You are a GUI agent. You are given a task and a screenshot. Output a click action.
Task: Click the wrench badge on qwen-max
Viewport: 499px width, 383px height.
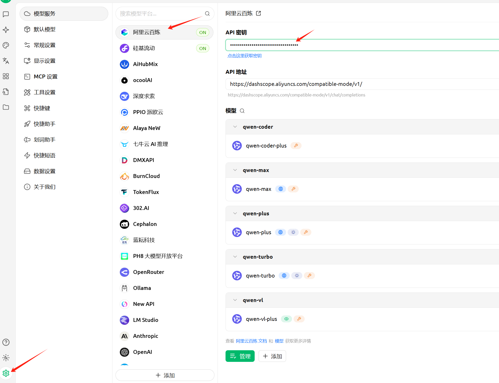pyautogui.click(x=293, y=189)
